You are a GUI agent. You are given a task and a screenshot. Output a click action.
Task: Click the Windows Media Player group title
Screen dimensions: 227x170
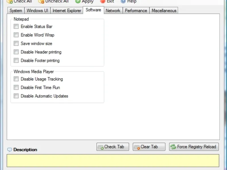tap(33, 72)
